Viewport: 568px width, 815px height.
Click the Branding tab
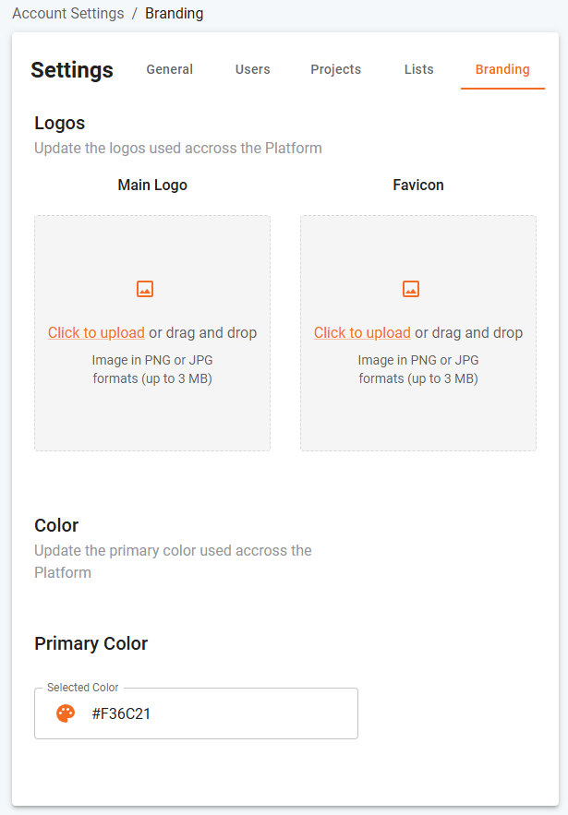[502, 69]
